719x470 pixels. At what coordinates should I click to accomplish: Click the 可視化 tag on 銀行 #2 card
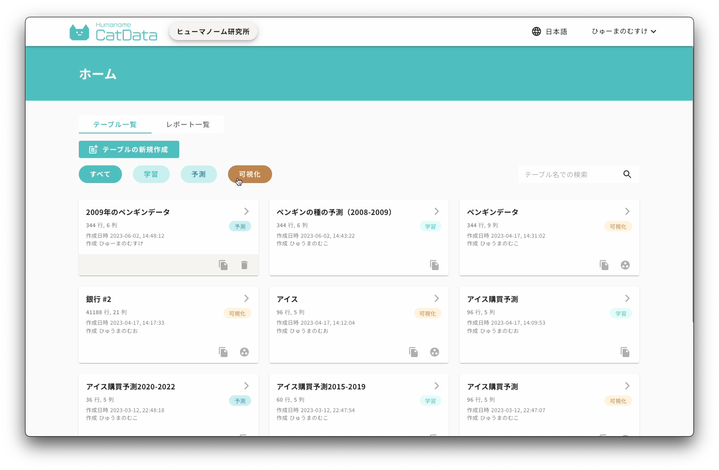237,313
